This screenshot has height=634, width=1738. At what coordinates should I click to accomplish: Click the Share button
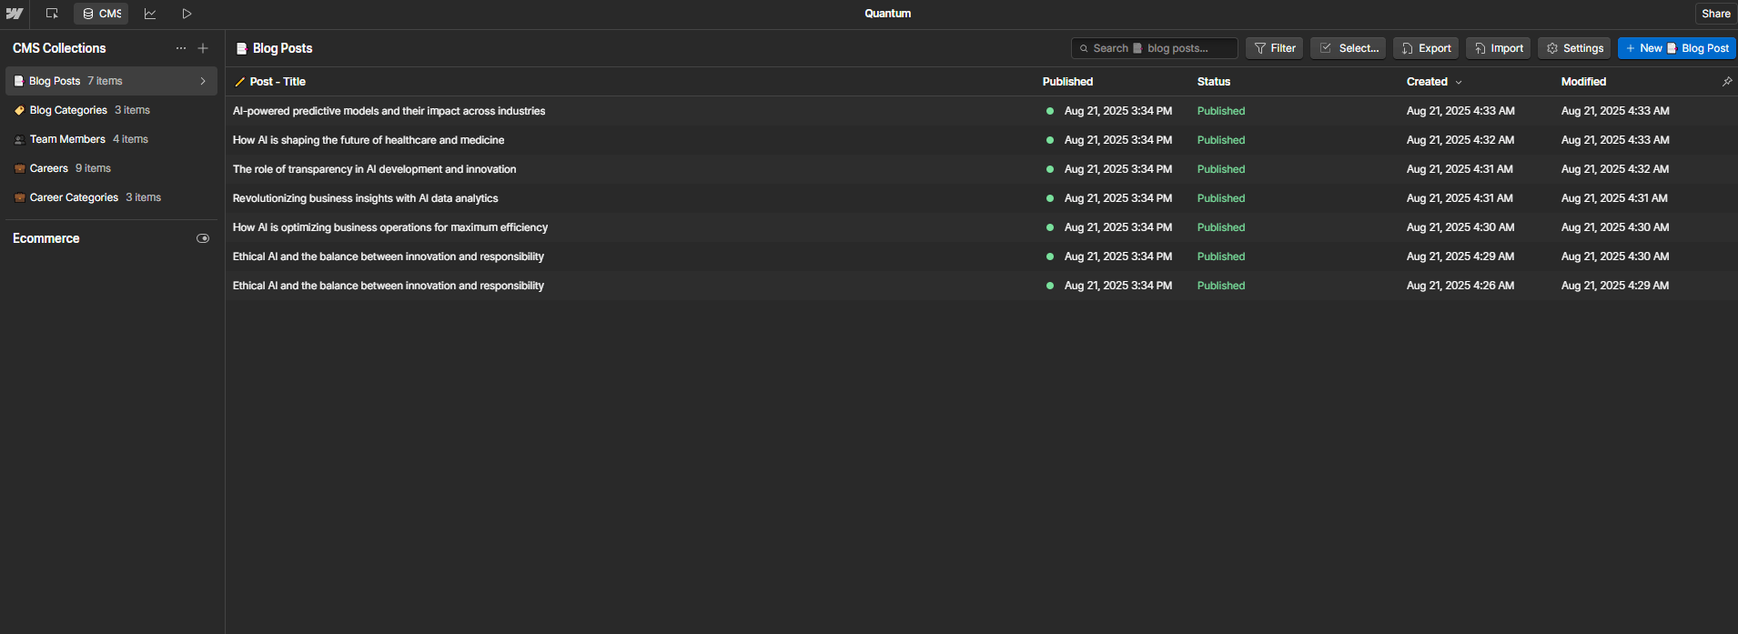pyautogui.click(x=1716, y=14)
